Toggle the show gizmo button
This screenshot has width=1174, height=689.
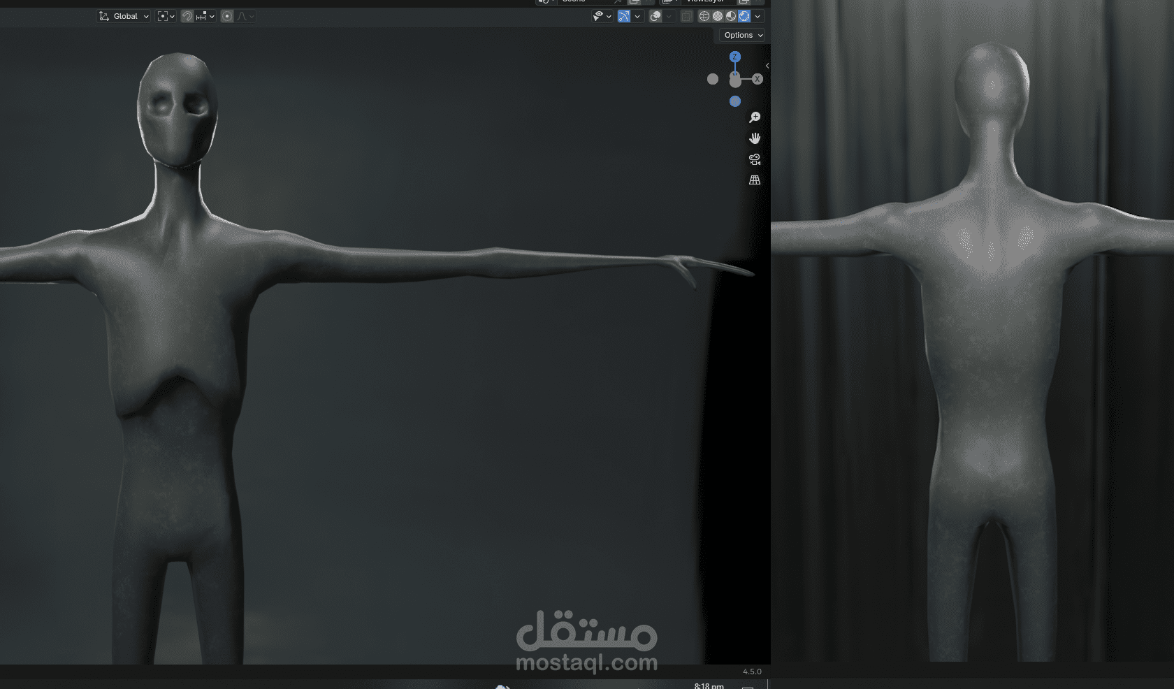(x=624, y=16)
